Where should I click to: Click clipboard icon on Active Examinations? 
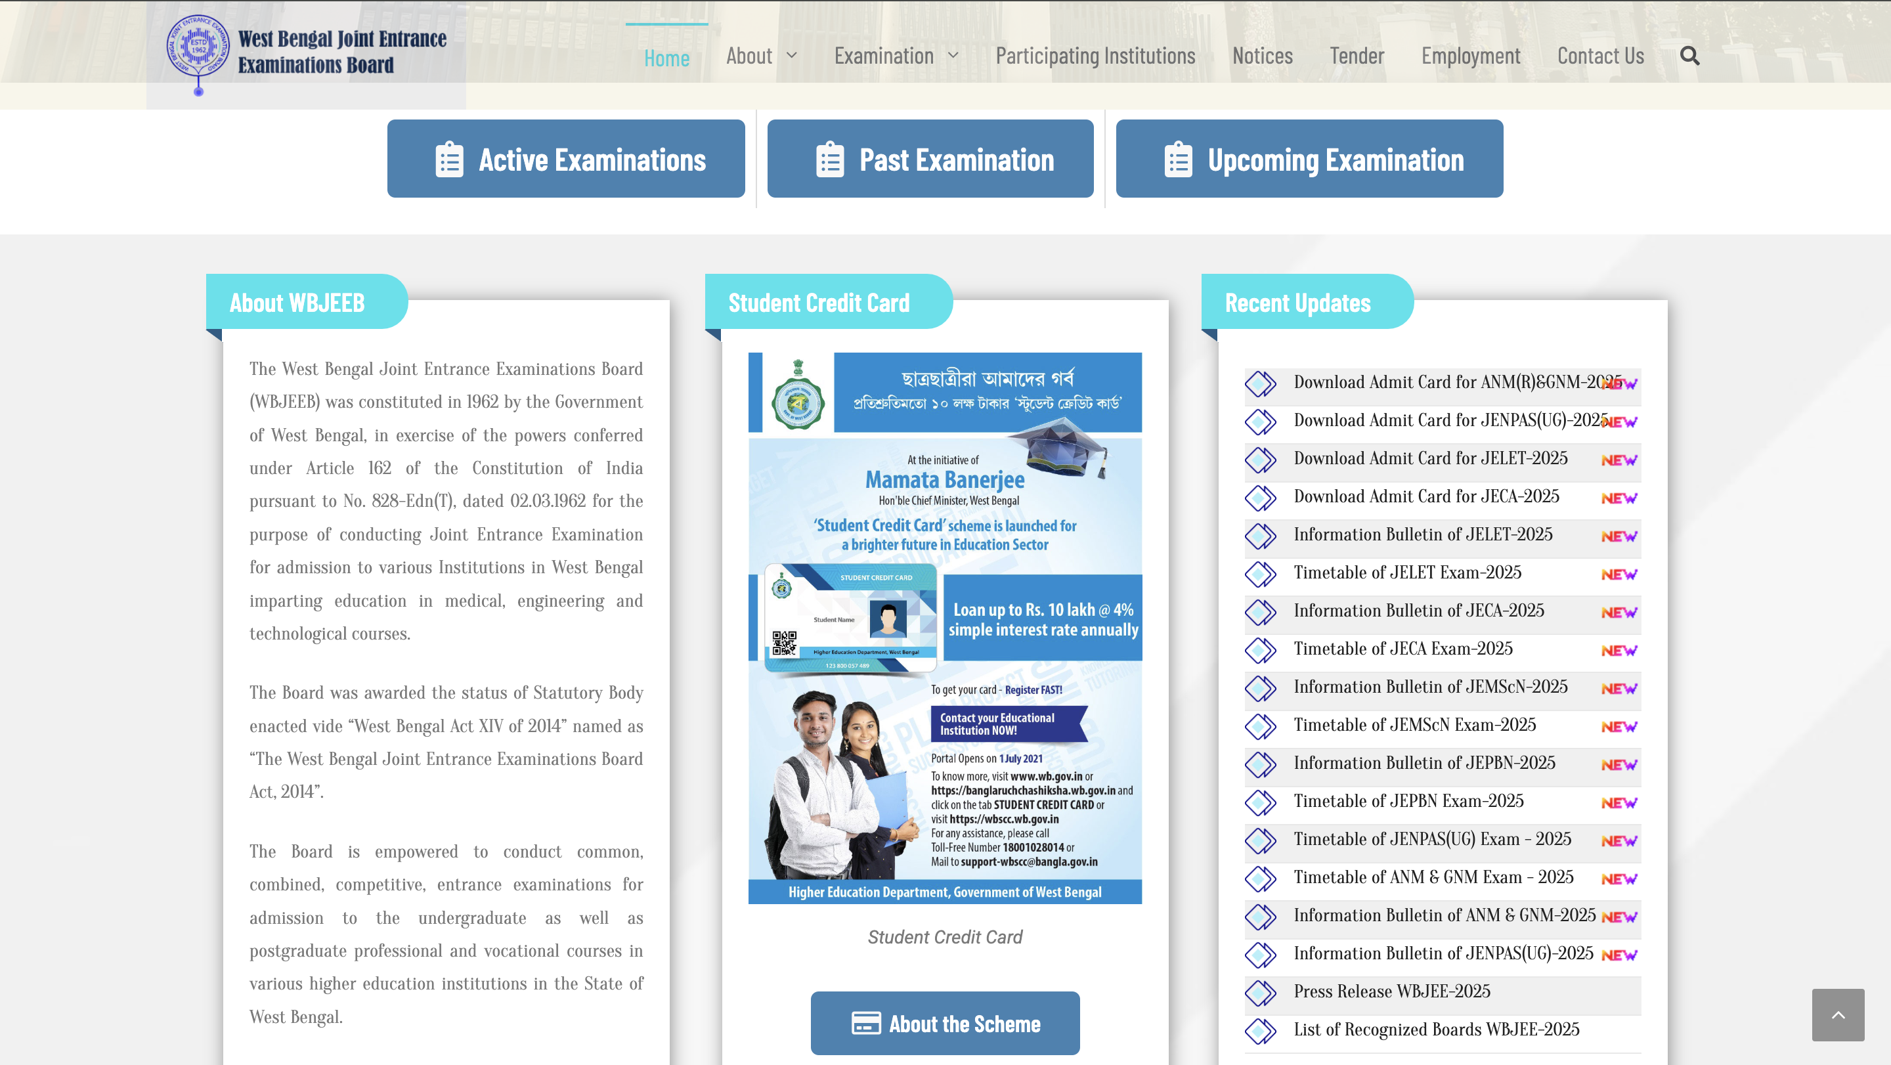[449, 160]
